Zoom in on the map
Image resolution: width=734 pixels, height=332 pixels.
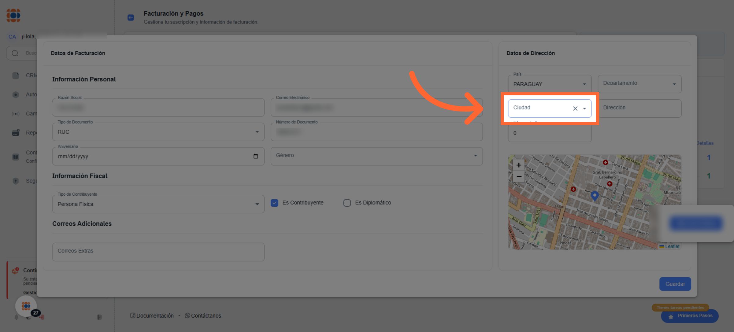tap(519, 165)
